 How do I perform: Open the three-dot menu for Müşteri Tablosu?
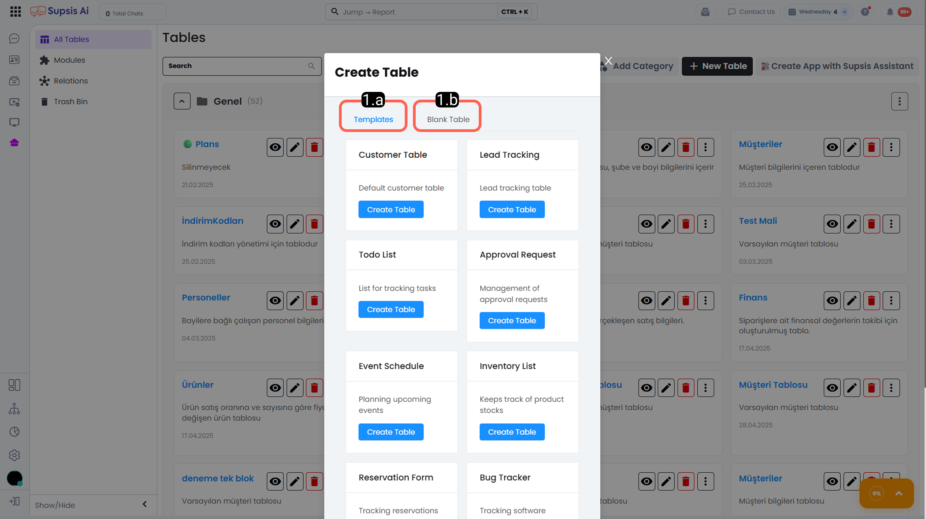click(891, 388)
